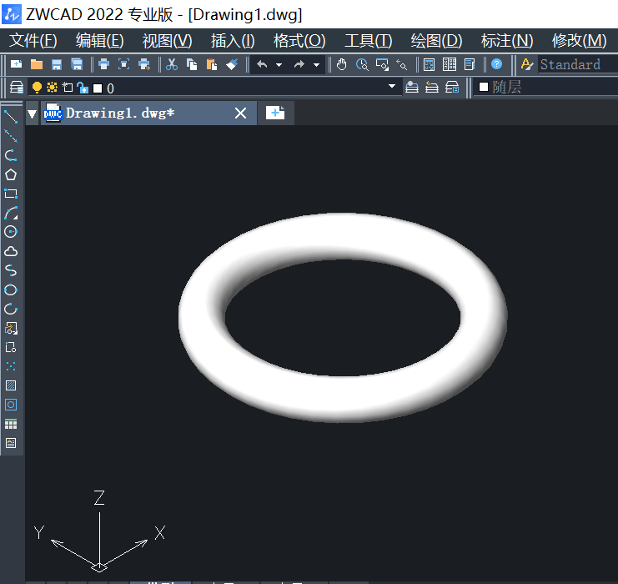Copy selection to clipboard
Image resolution: width=618 pixels, height=584 pixels.
click(192, 64)
